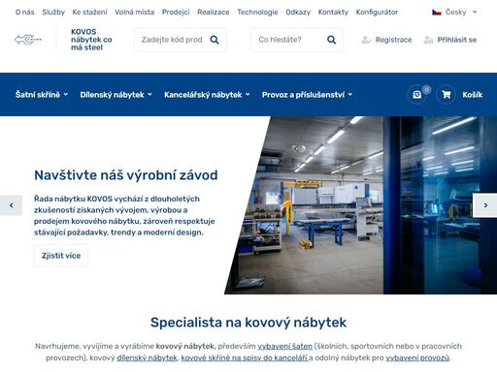Expand the Šatní skříně menu

pyautogui.click(x=42, y=95)
